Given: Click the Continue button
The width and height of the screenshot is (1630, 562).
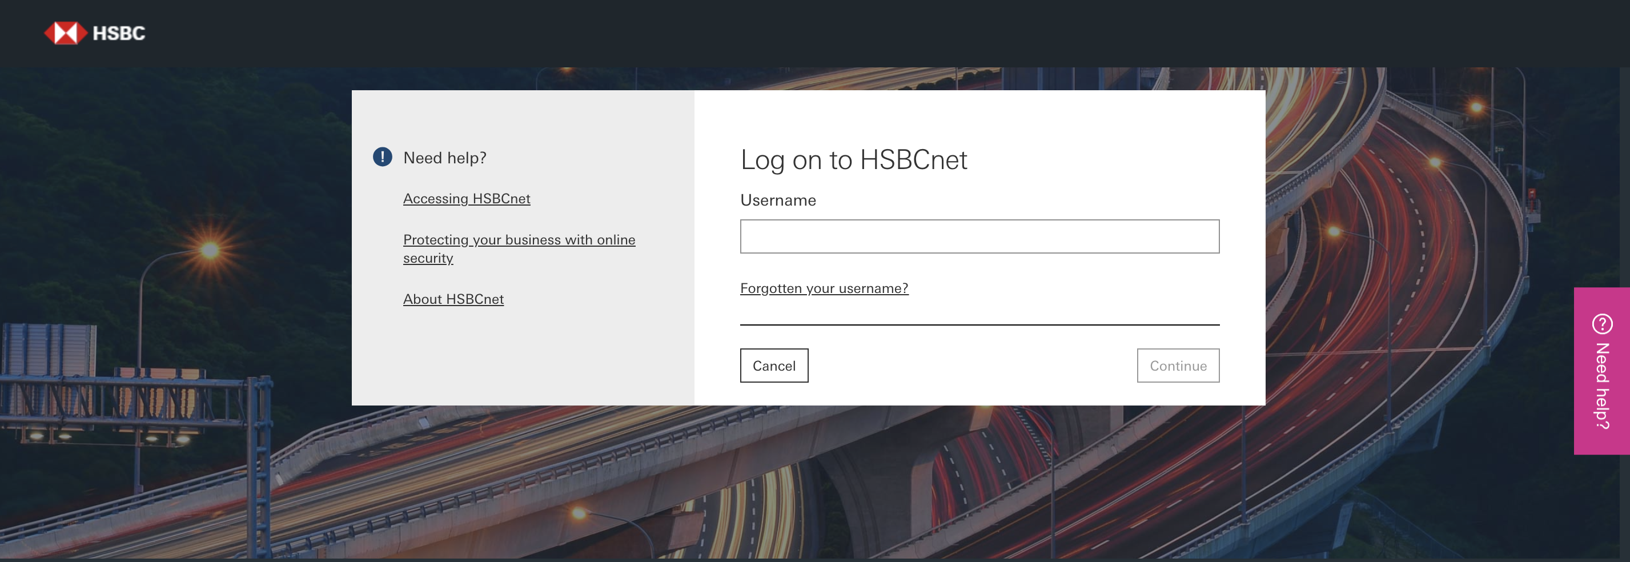Looking at the screenshot, I should tap(1178, 366).
